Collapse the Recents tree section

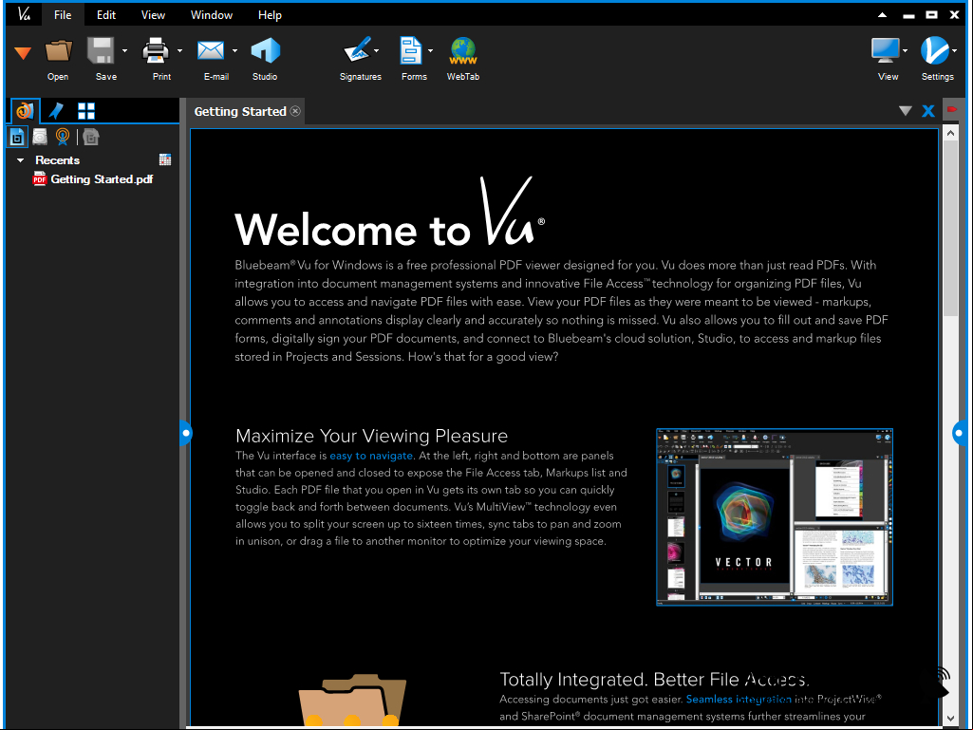point(21,160)
